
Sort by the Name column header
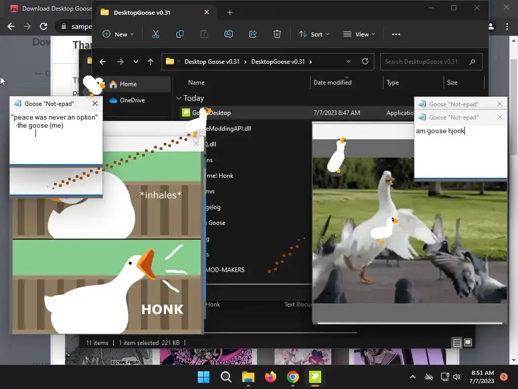pos(196,83)
